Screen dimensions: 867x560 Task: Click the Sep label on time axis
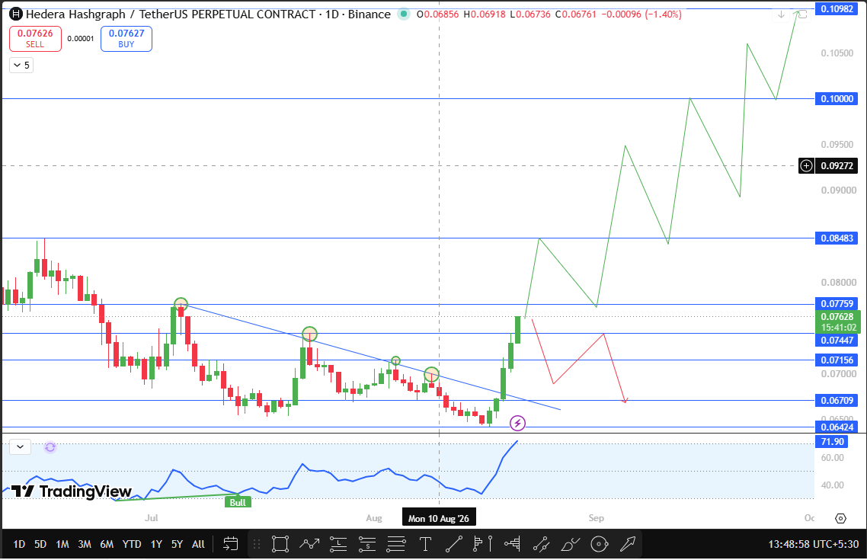(596, 518)
